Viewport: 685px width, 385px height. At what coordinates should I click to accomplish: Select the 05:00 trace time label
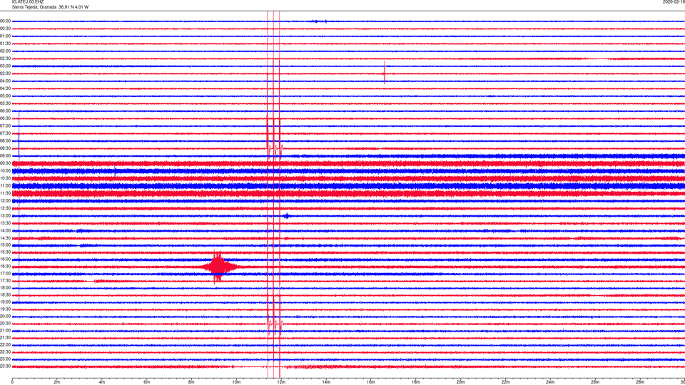click(x=6, y=96)
